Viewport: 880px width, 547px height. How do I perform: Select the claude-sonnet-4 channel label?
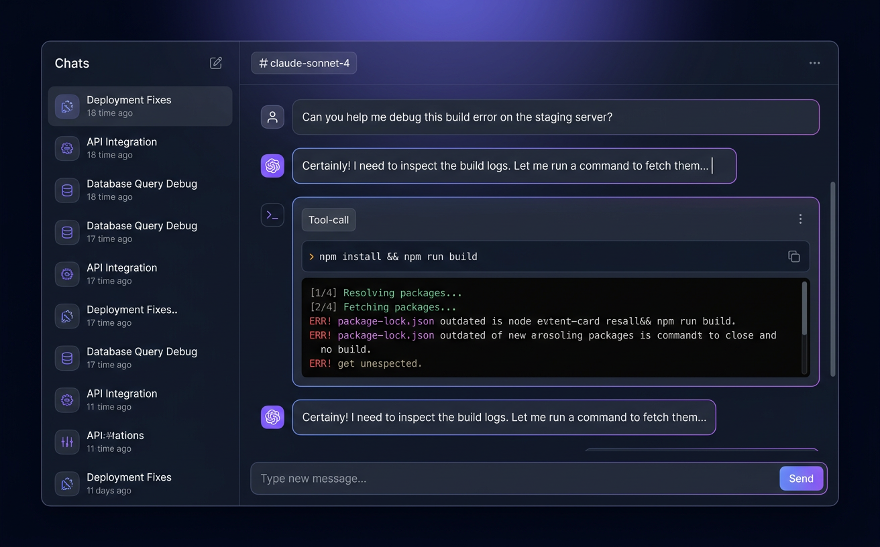tap(303, 62)
